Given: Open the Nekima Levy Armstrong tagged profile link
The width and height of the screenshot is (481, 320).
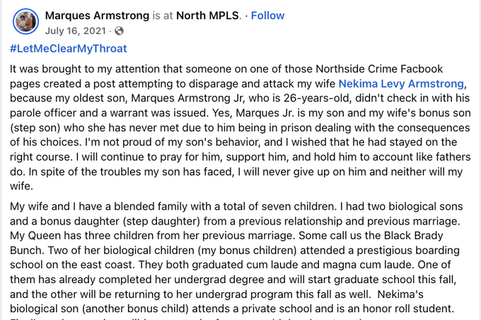Looking at the screenshot, I should [401, 84].
